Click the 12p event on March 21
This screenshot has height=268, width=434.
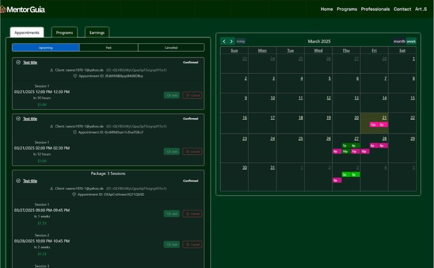click(x=374, y=125)
